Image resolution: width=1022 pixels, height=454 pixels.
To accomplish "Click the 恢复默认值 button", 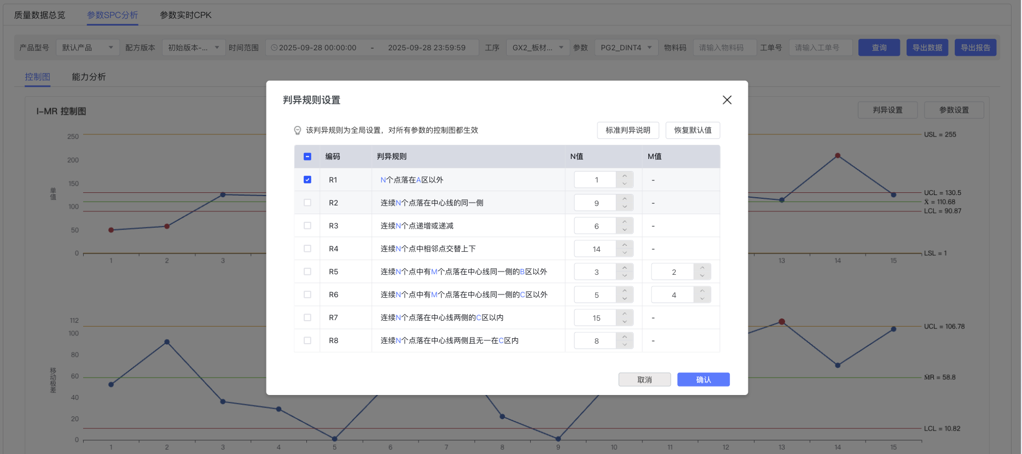I will tap(692, 131).
